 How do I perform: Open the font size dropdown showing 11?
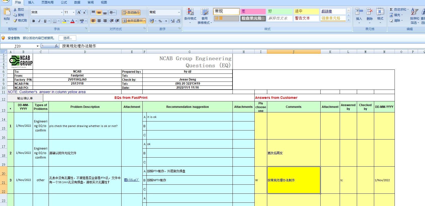tap(73, 12)
